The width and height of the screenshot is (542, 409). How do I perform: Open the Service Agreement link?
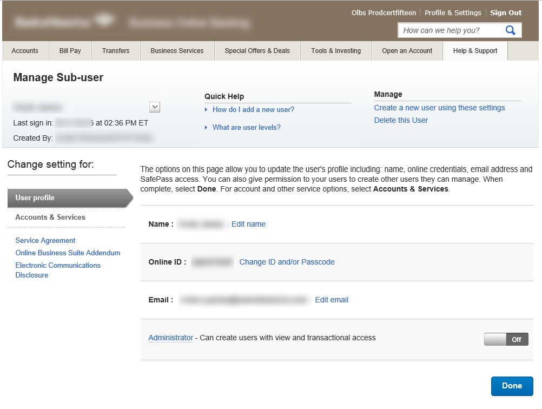[45, 241]
